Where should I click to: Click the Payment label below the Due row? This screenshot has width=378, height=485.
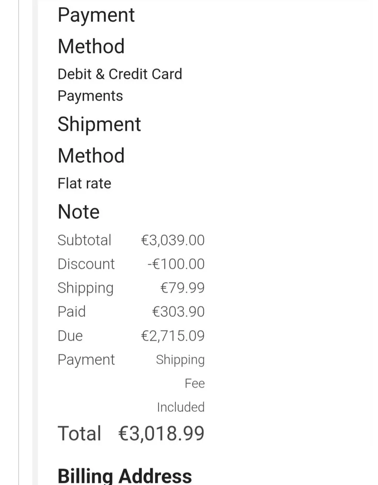click(x=86, y=360)
